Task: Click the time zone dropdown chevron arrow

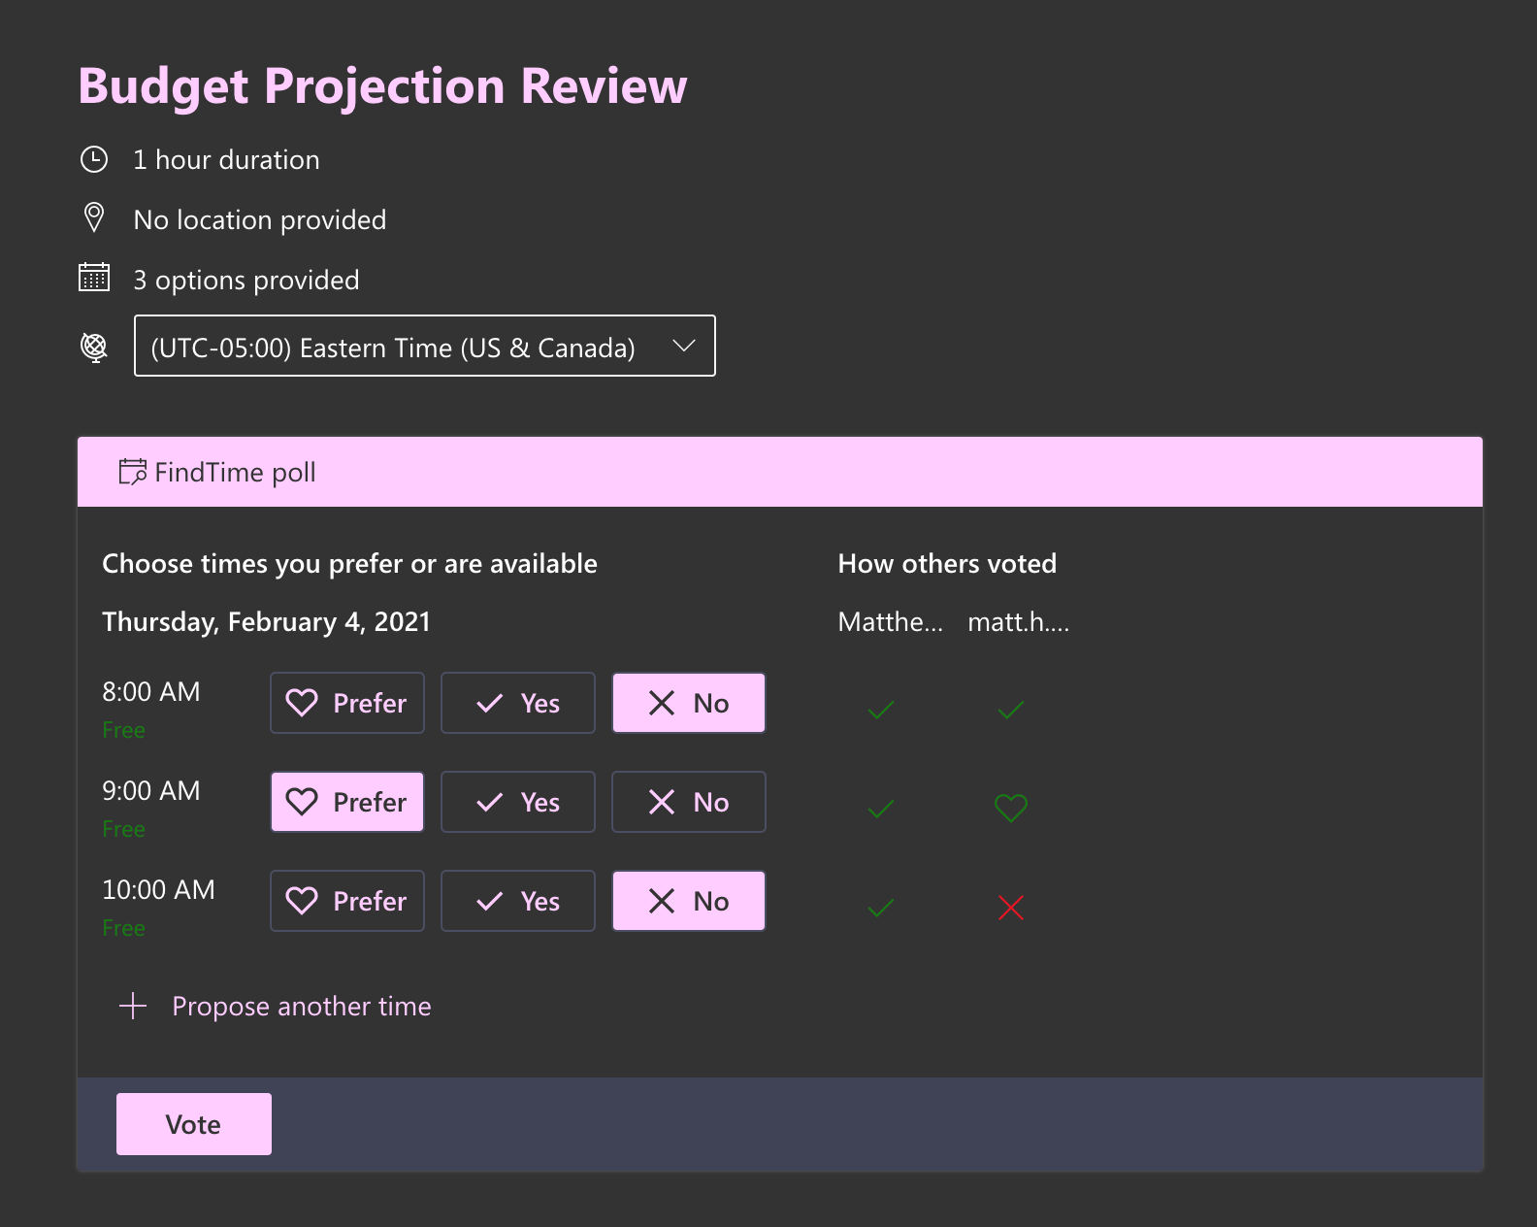Action: [x=684, y=346]
